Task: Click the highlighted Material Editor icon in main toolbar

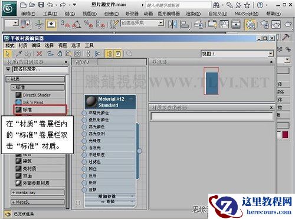Action: point(250,25)
